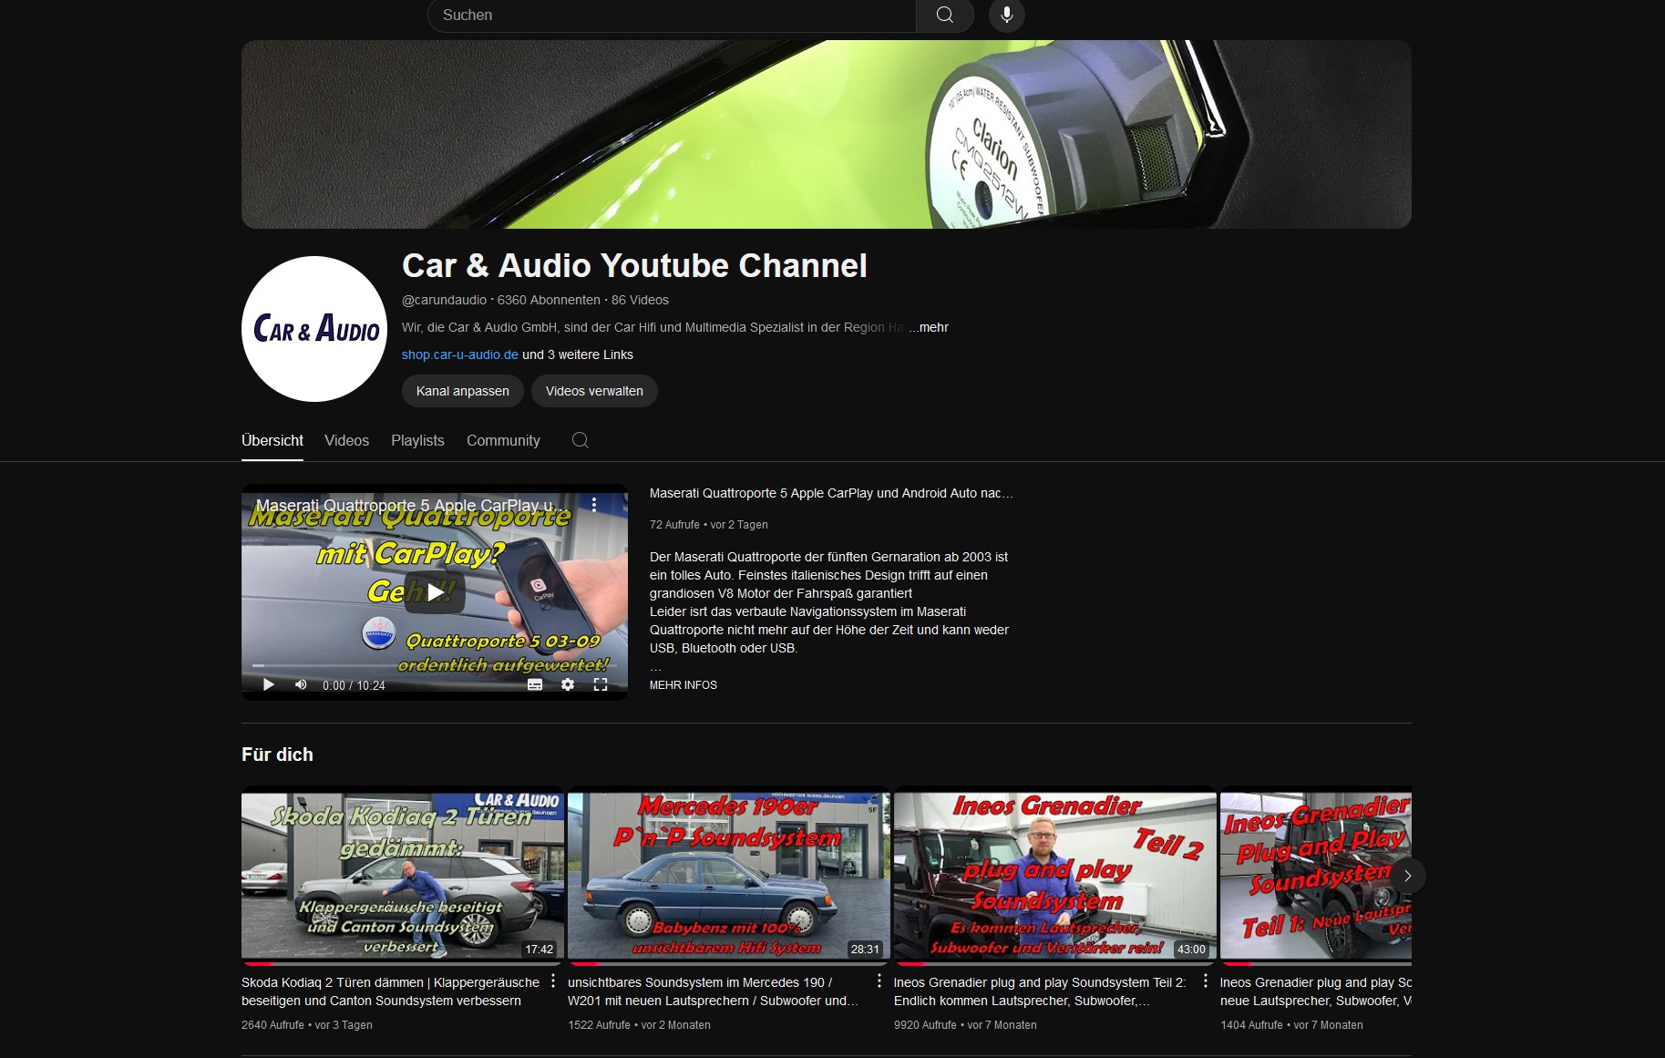
Task: Open the Playlists tab
Action: [417, 440]
